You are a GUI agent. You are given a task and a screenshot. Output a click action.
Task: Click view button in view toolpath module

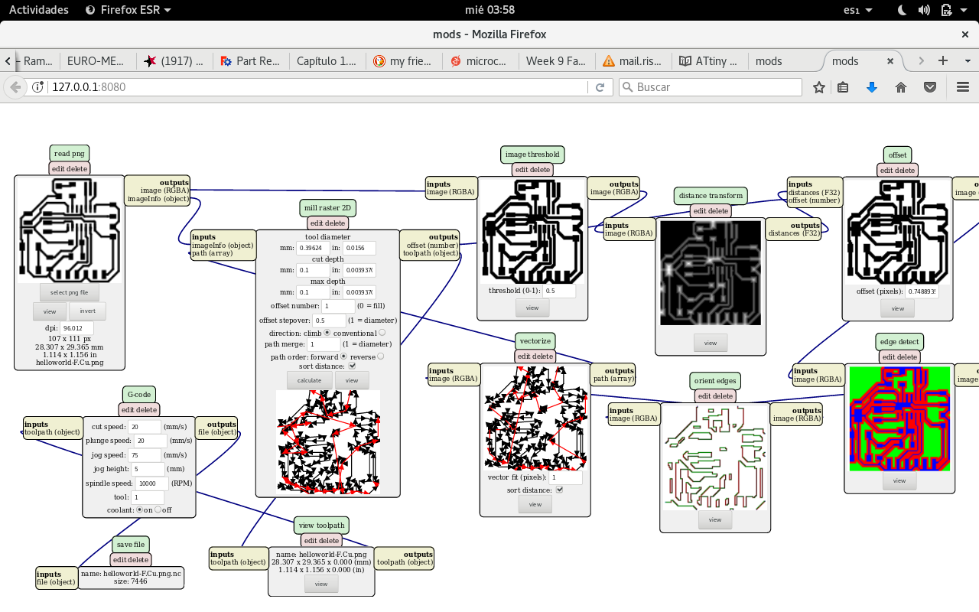tap(321, 584)
